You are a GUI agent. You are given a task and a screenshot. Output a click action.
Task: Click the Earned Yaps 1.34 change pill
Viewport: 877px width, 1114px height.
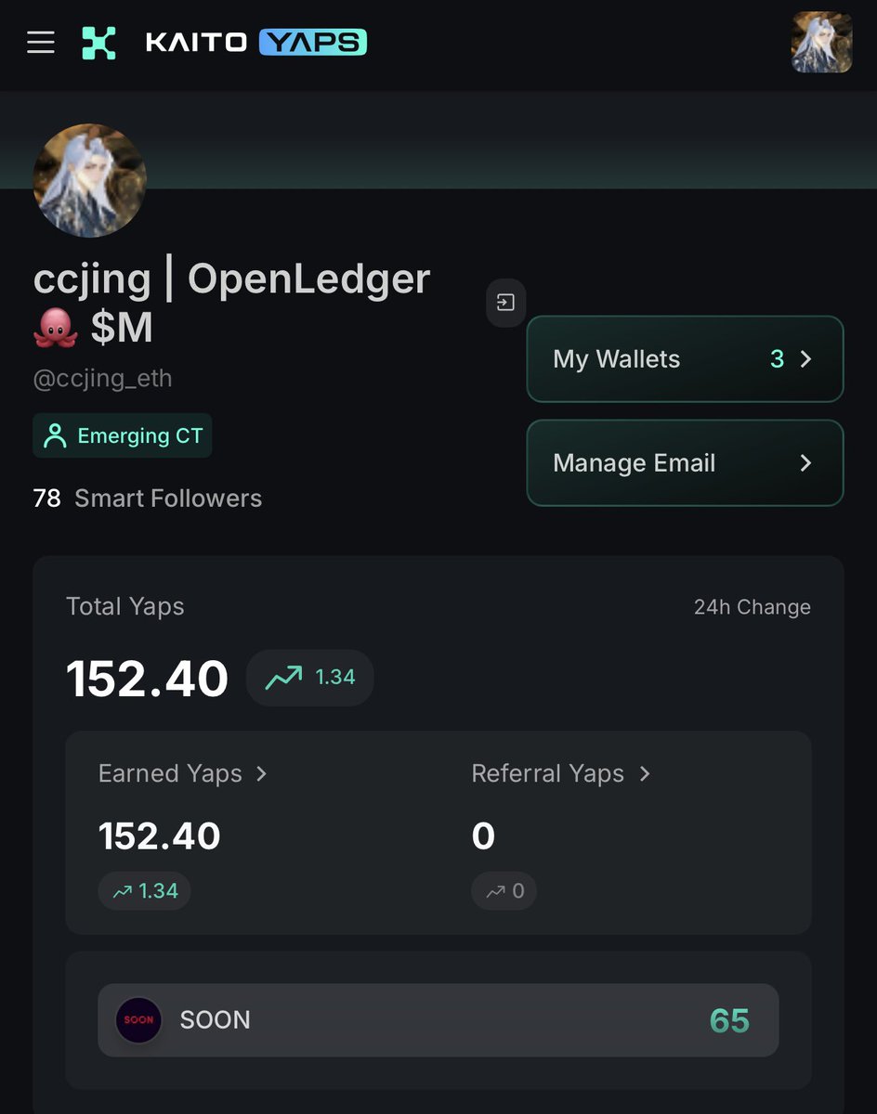(145, 891)
